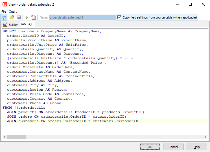Save the query using the floppy disk icon
This screenshot has width=210, height=152.
pyautogui.click(x=18, y=17)
